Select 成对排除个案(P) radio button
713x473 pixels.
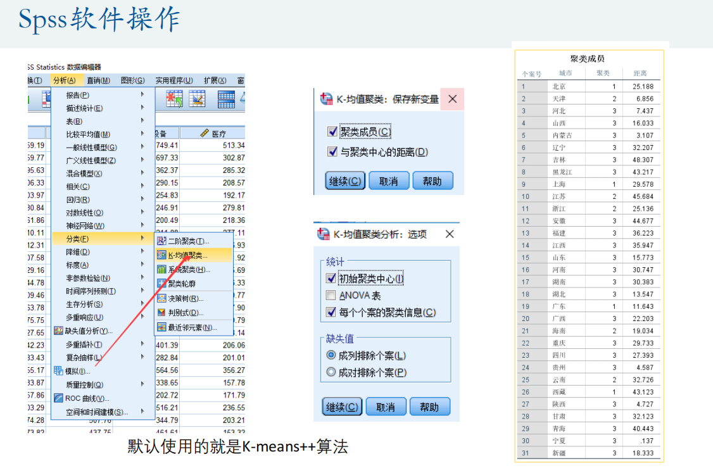pyautogui.click(x=331, y=372)
